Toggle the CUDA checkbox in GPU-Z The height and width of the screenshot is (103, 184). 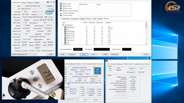pyautogui.click(x=30, y=51)
